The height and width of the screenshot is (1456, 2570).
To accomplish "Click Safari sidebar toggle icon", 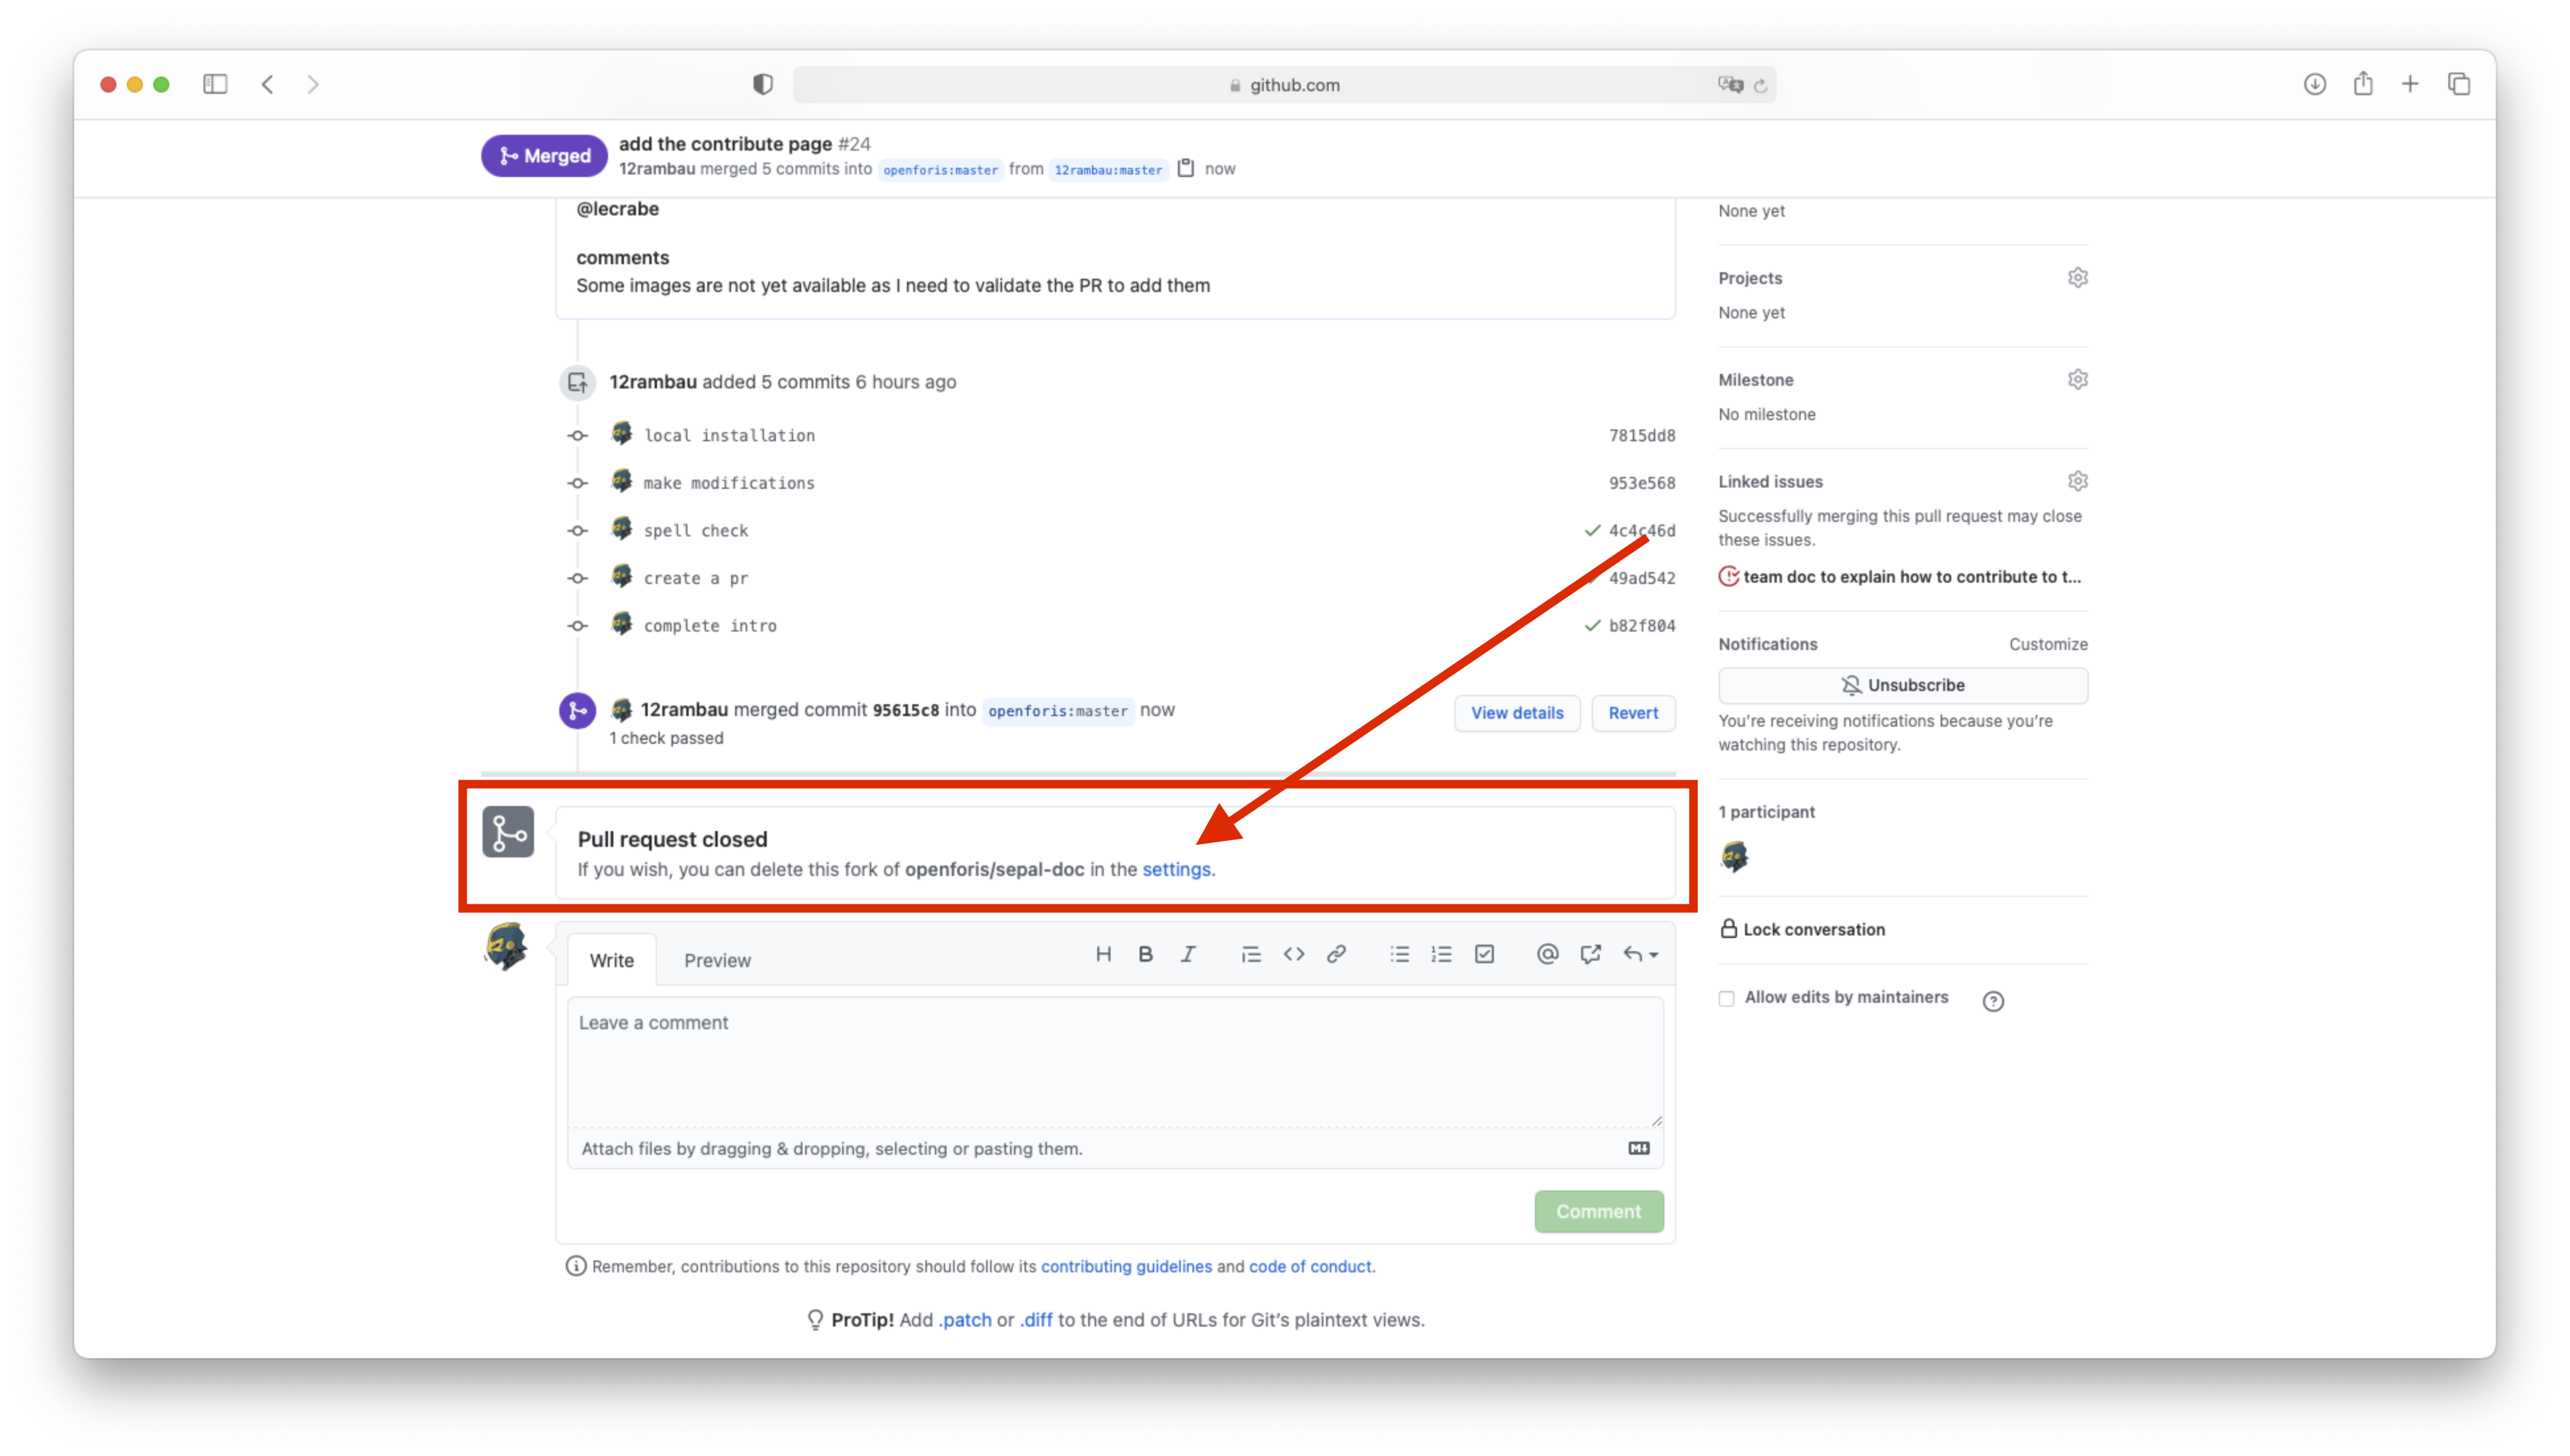I will tap(215, 84).
